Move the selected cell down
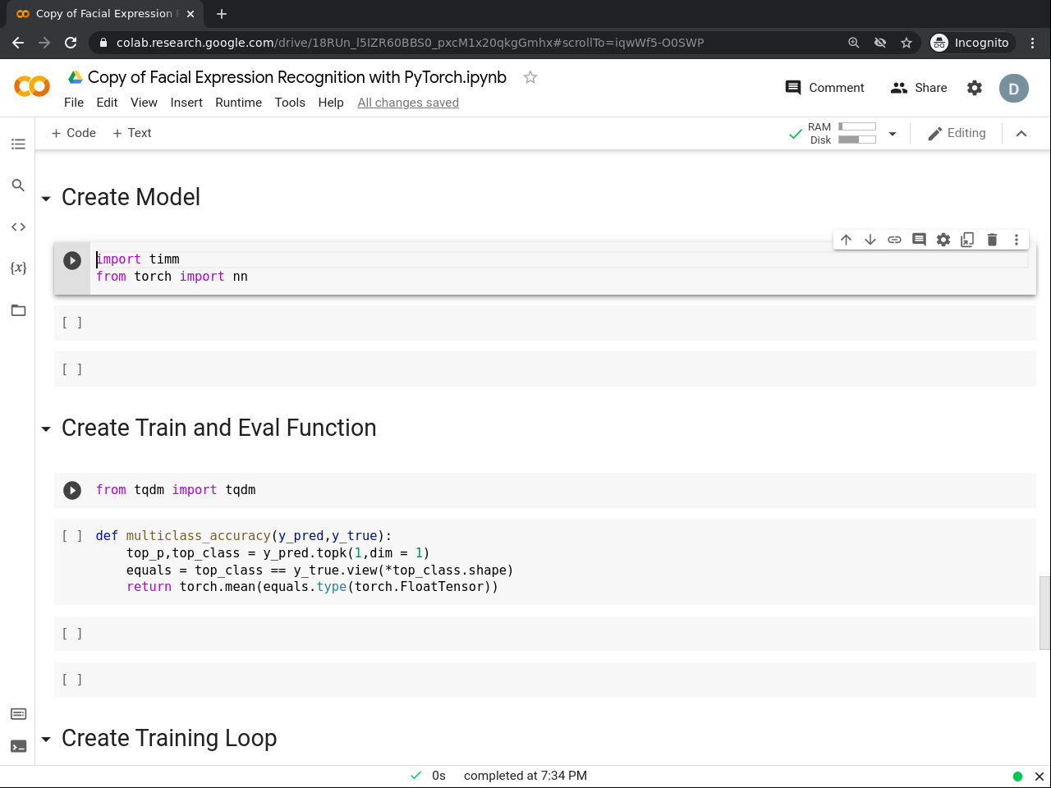The height and width of the screenshot is (788, 1051). (870, 240)
